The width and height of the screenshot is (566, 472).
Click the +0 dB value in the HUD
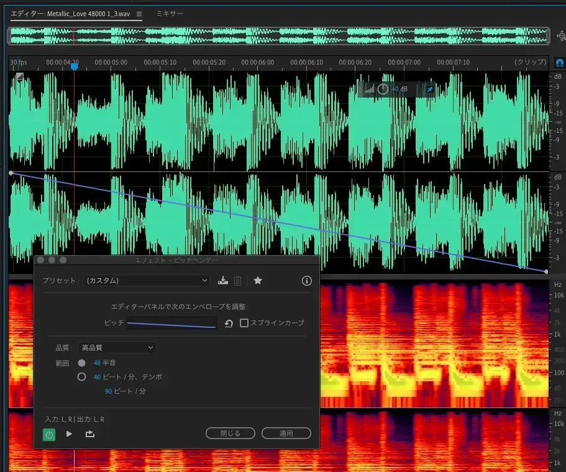tap(399, 89)
